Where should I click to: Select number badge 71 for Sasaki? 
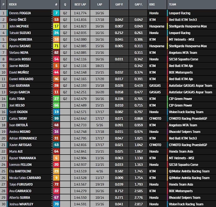point(56,46)
